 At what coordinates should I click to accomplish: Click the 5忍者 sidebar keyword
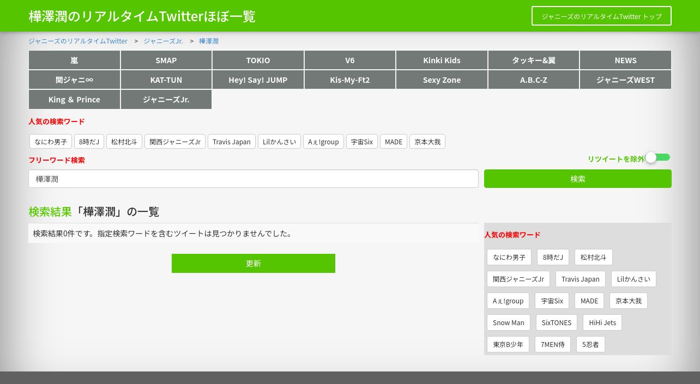[590, 344]
